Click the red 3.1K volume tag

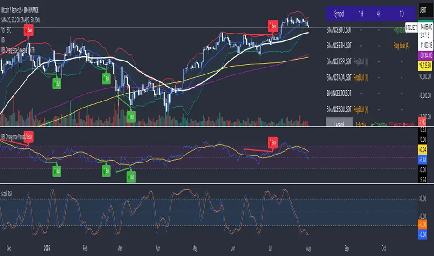(x=422, y=122)
